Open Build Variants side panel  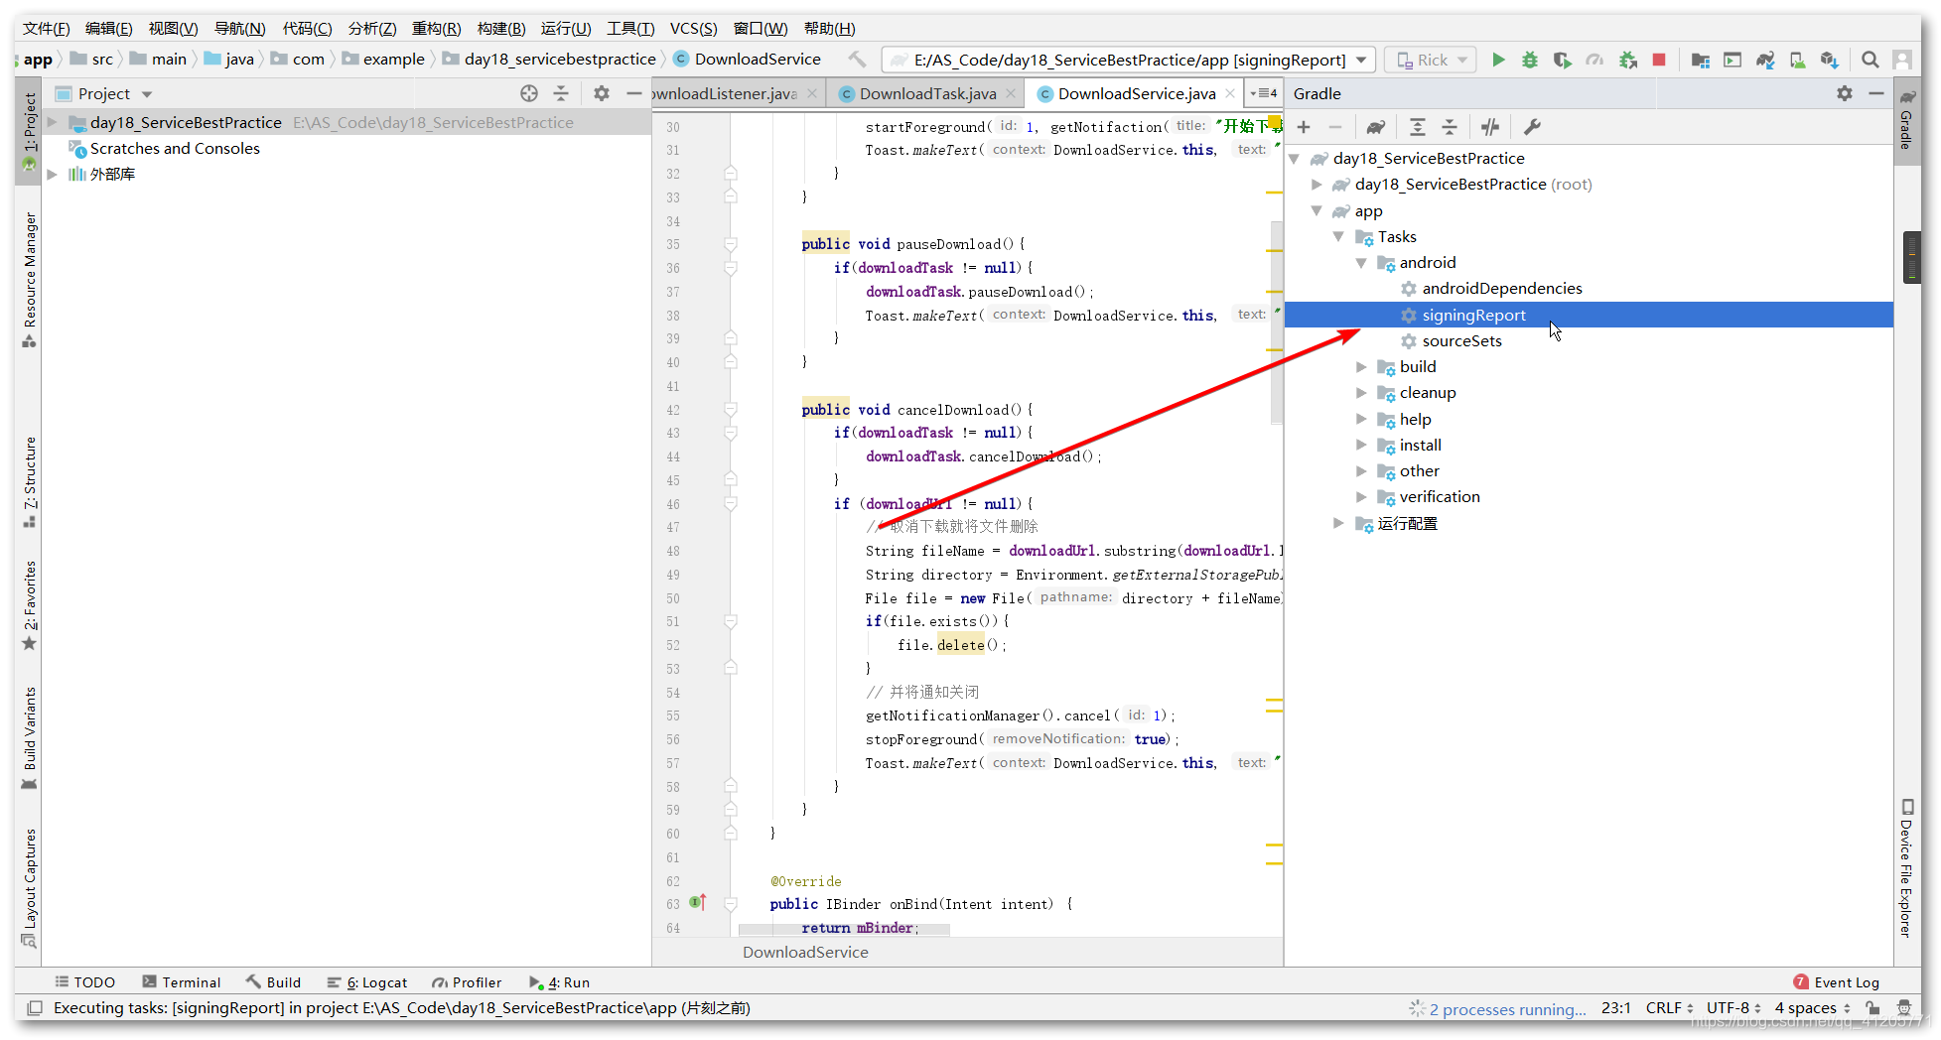(x=30, y=739)
